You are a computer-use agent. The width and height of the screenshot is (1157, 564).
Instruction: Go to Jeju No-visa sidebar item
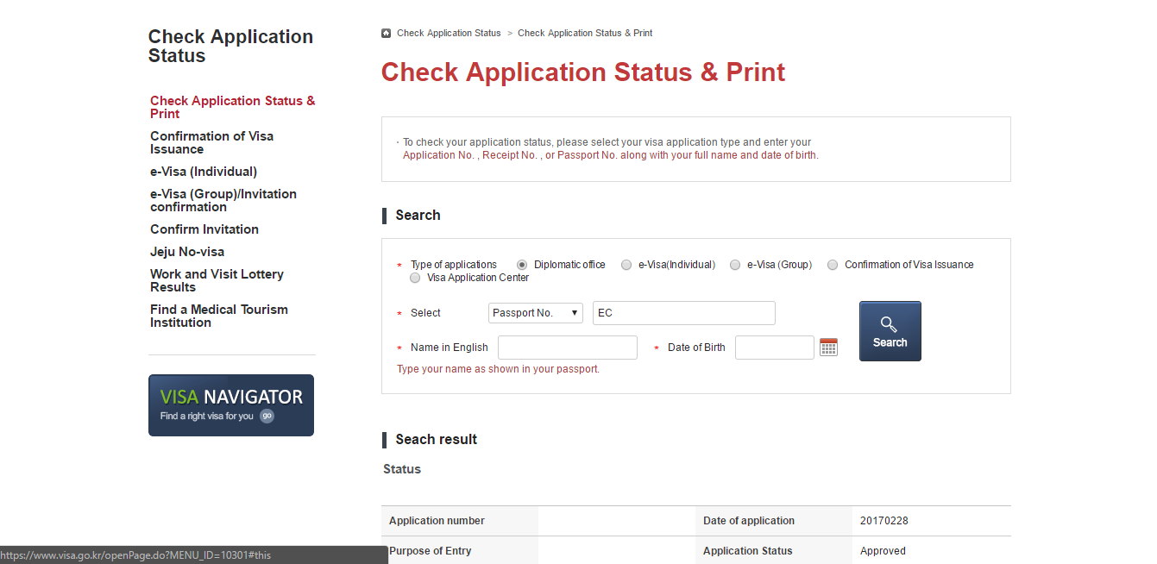187,252
